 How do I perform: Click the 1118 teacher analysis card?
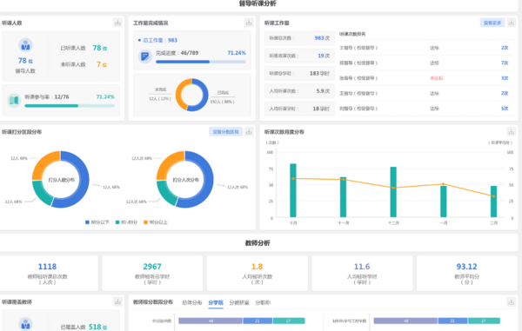pos(48,273)
